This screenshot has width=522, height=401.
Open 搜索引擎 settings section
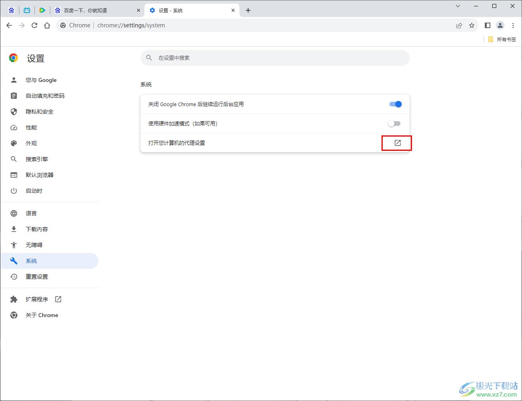tap(49, 159)
